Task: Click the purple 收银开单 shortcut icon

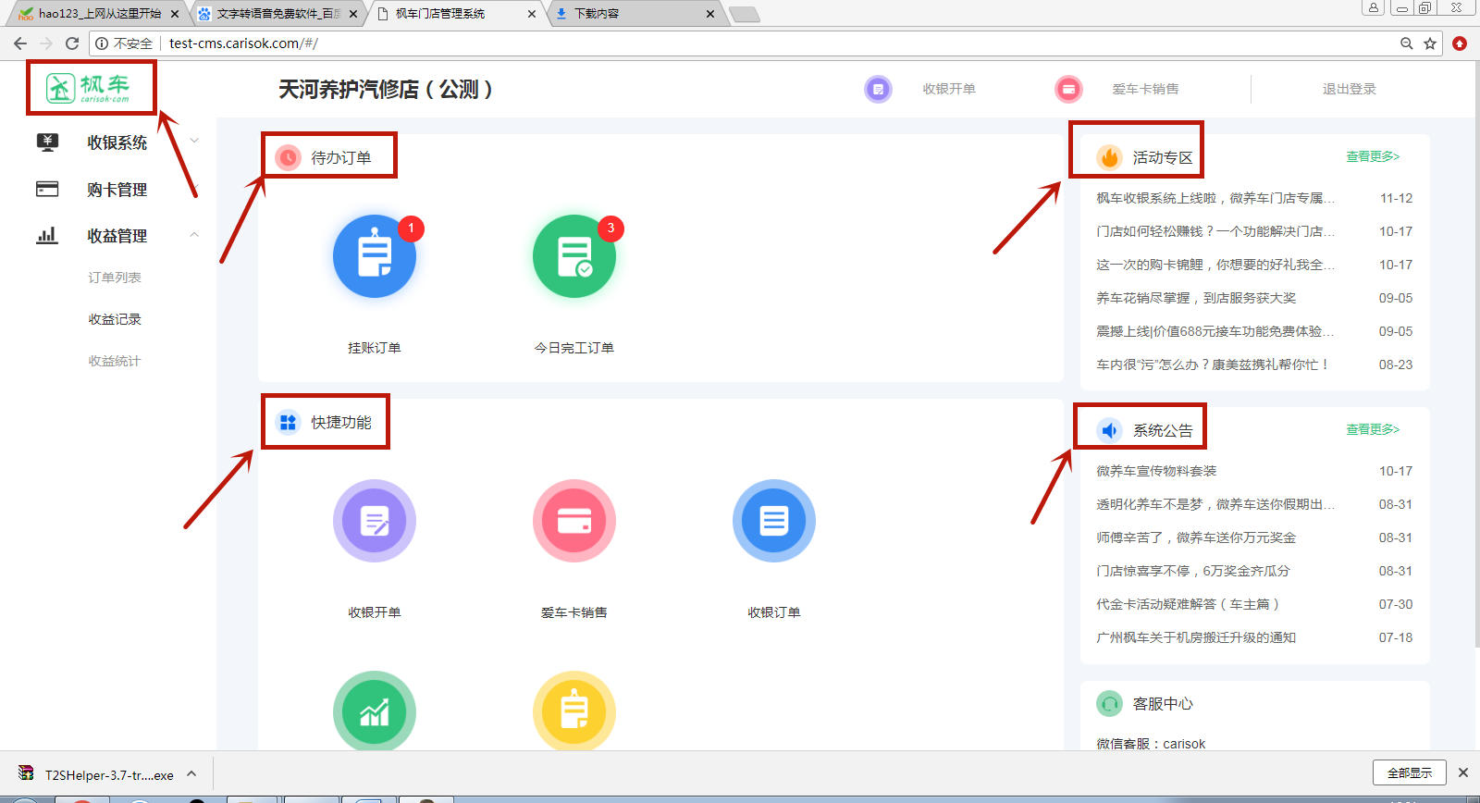Action: (x=374, y=521)
